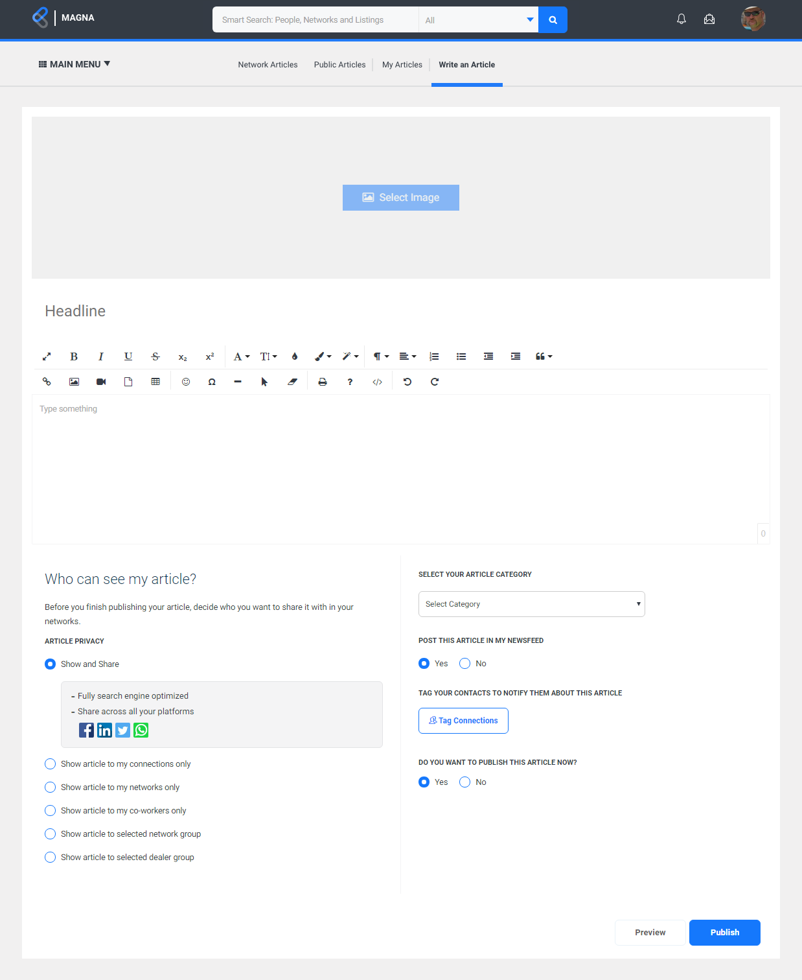
Task: Open notifications bell
Action: (x=682, y=19)
